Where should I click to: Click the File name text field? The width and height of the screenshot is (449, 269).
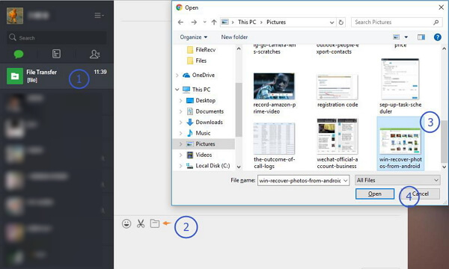pos(300,180)
